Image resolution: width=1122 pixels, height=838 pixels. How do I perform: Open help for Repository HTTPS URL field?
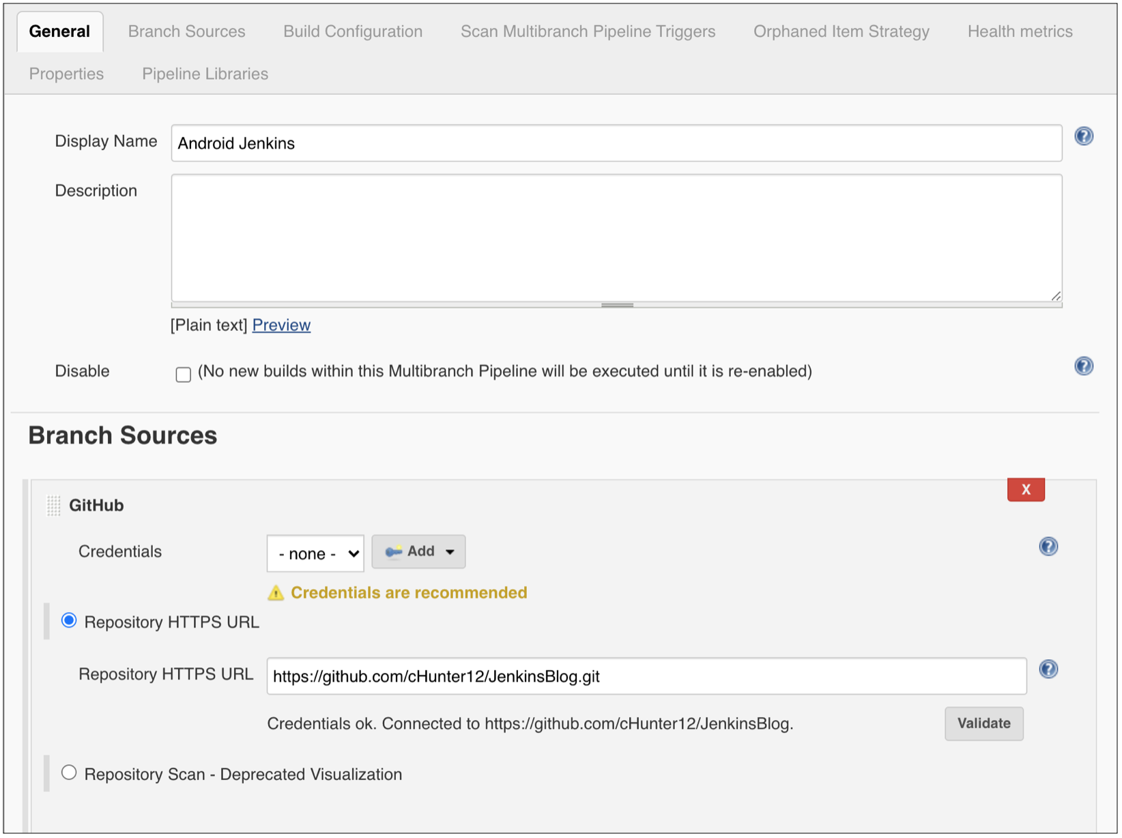point(1048,669)
